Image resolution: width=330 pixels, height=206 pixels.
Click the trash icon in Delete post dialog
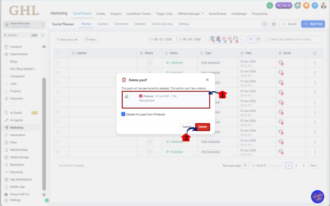click(124, 80)
